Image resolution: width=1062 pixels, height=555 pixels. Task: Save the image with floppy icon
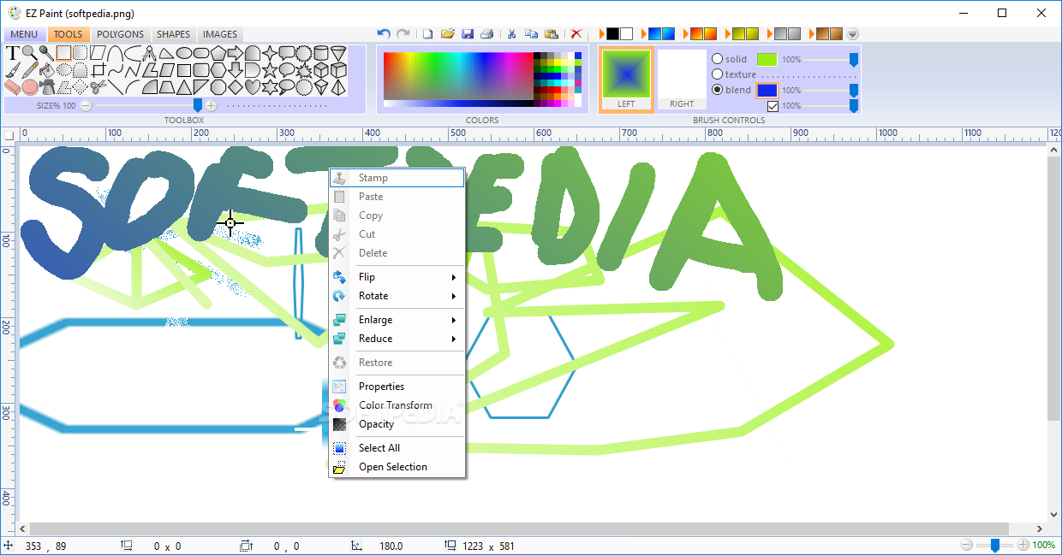(x=468, y=34)
